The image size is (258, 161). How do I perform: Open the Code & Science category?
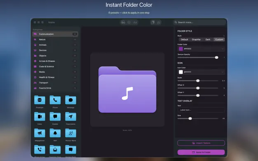pyautogui.click(x=55, y=66)
